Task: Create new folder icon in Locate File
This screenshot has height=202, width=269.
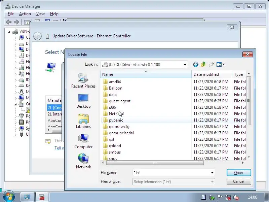Action: (211, 64)
